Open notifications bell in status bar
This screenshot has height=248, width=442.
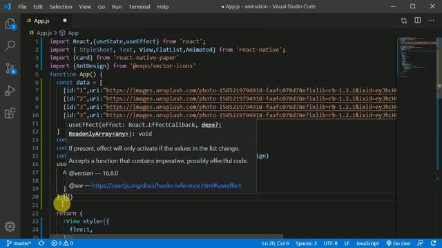point(433,243)
